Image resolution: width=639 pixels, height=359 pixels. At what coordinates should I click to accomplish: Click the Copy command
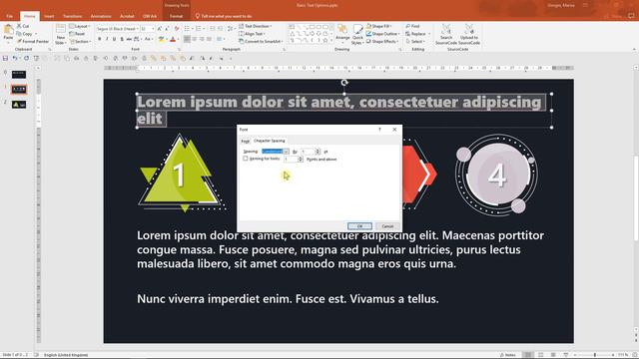(x=24, y=34)
